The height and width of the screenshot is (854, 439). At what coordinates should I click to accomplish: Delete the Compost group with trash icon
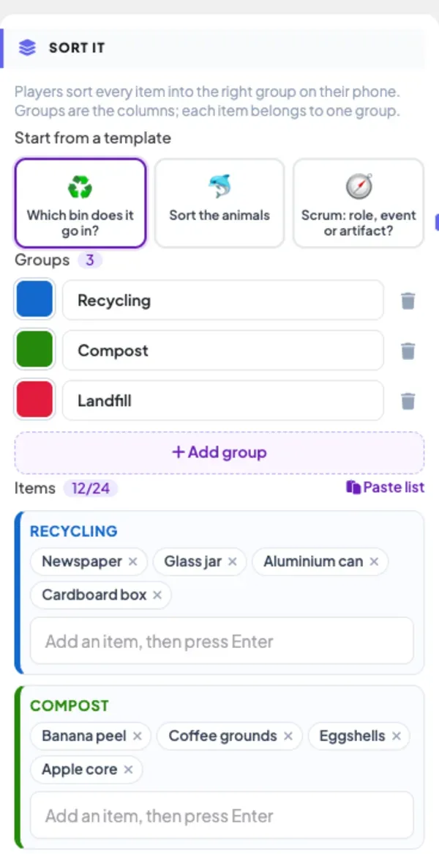408,350
